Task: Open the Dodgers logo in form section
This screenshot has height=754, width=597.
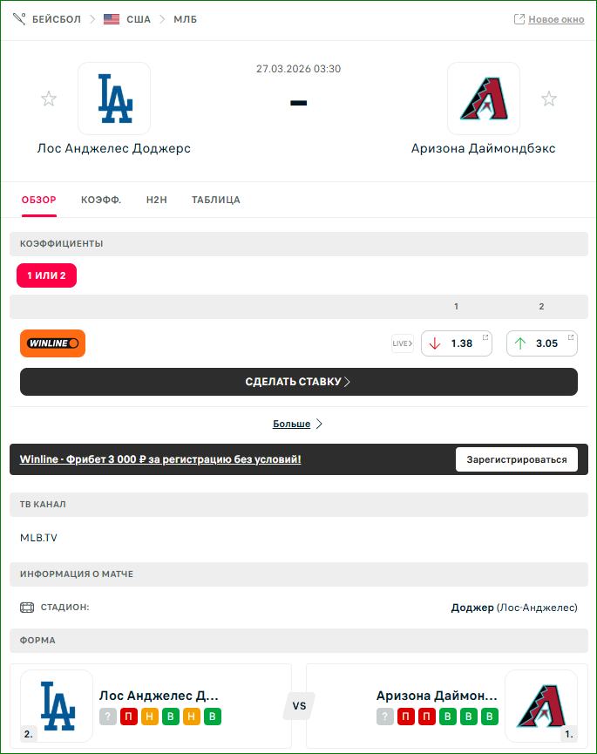Action: [x=57, y=706]
